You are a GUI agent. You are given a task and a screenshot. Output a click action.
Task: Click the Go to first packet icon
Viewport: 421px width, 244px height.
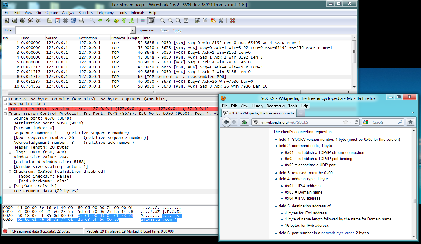pos(124,21)
